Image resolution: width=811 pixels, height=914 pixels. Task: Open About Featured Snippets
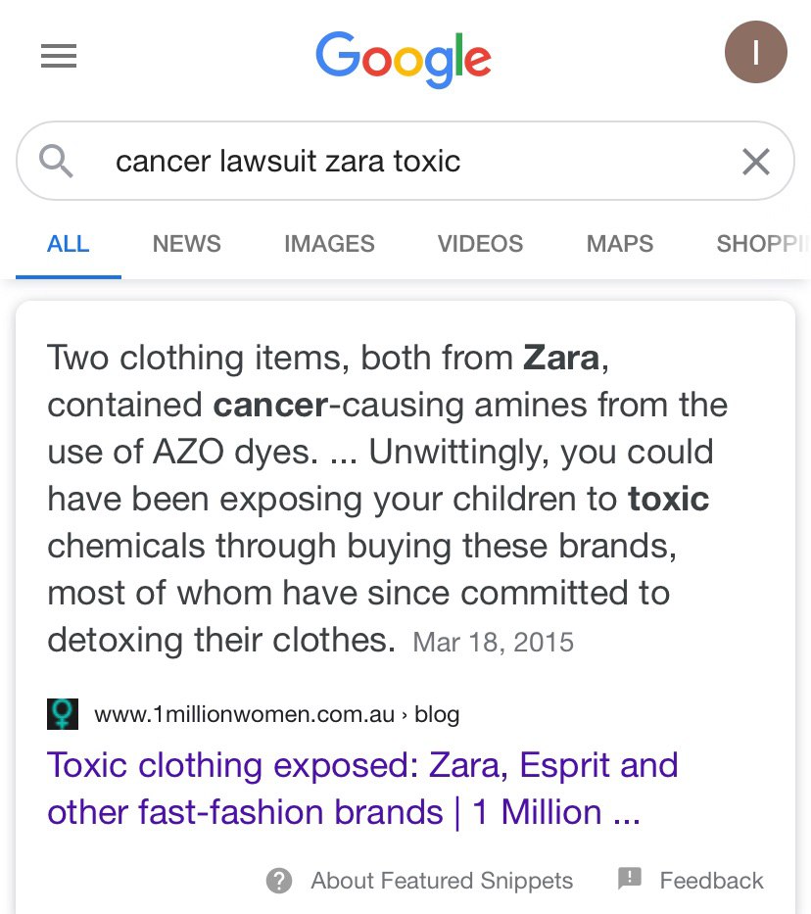[442, 881]
